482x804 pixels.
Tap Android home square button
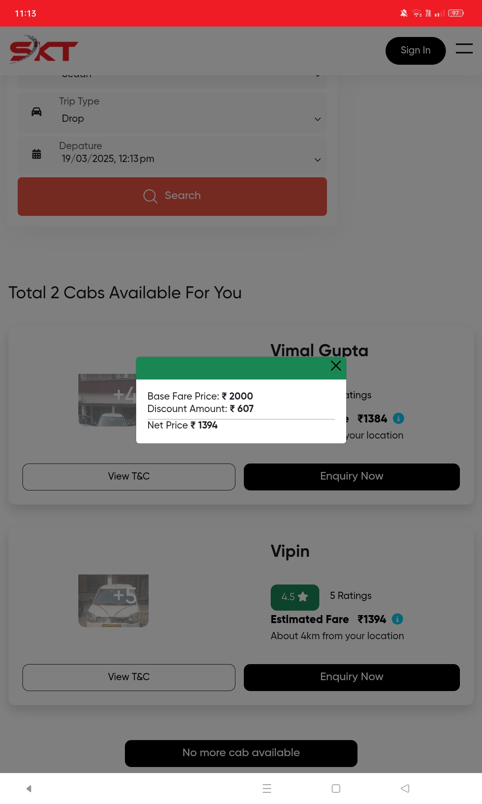336,789
